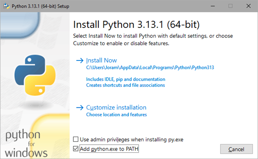Screen dimensions: 258x159
Task: Close the Python Setup window
Action: pos(248,6)
